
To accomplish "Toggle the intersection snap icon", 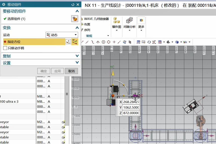I will coord(98,42).
